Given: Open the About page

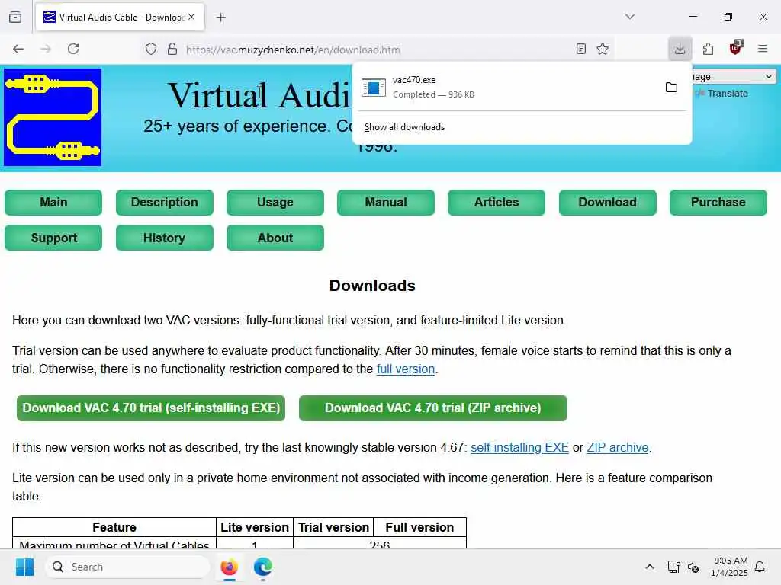Looking at the screenshot, I should 275,238.
